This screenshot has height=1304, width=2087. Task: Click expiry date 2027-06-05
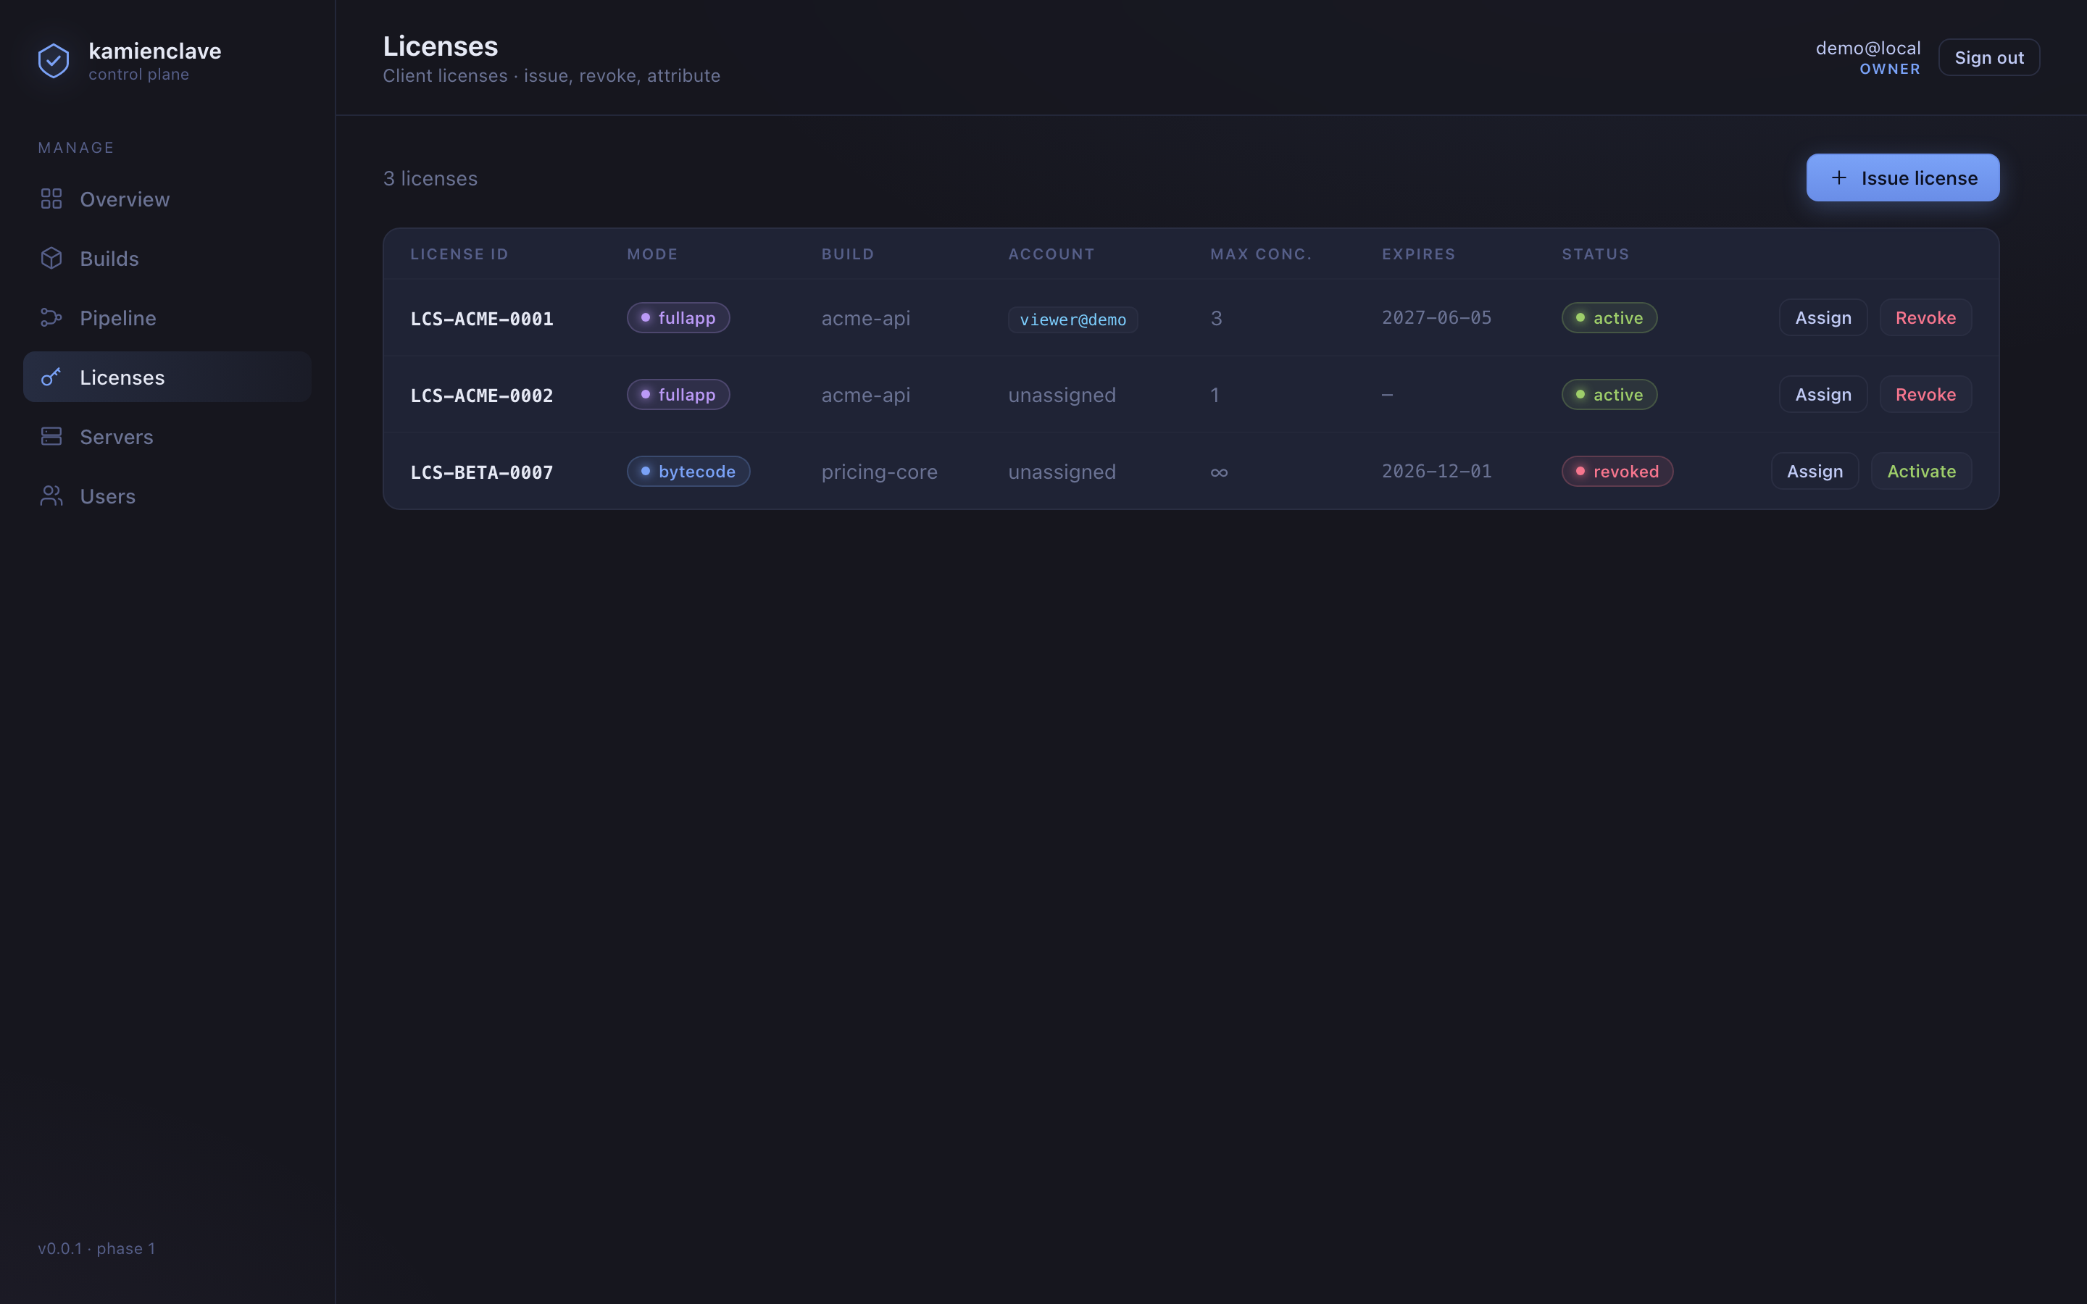(x=1436, y=317)
